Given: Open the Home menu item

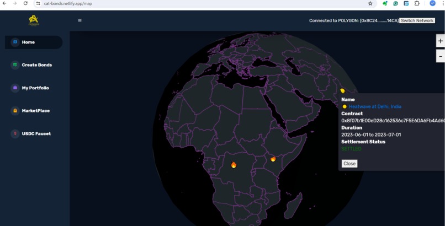Looking at the screenshot, I should pyautogui.click(x=34, y=42).
